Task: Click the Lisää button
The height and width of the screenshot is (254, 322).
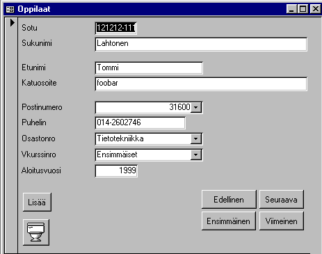Action: pos(37,202)
